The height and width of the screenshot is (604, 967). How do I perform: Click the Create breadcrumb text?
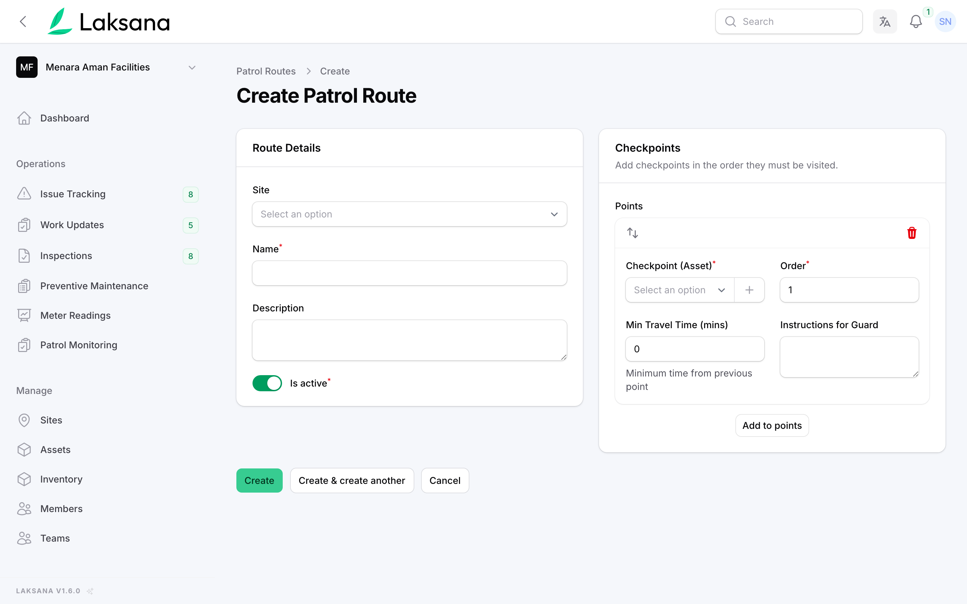tap(335, 71)
